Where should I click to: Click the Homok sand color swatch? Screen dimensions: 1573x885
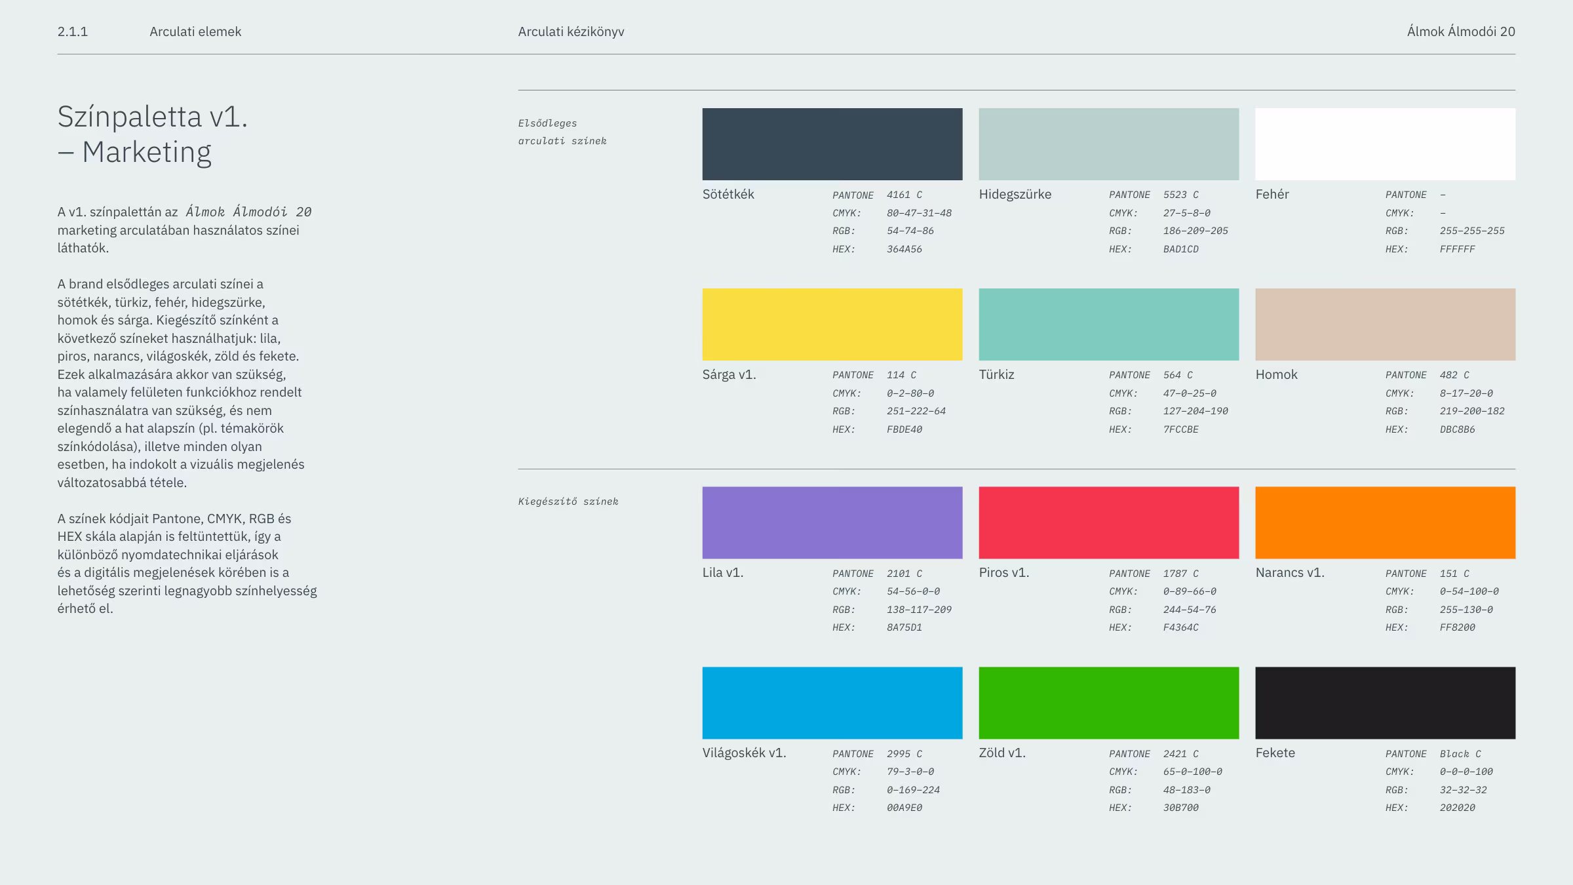point(1386,324)
